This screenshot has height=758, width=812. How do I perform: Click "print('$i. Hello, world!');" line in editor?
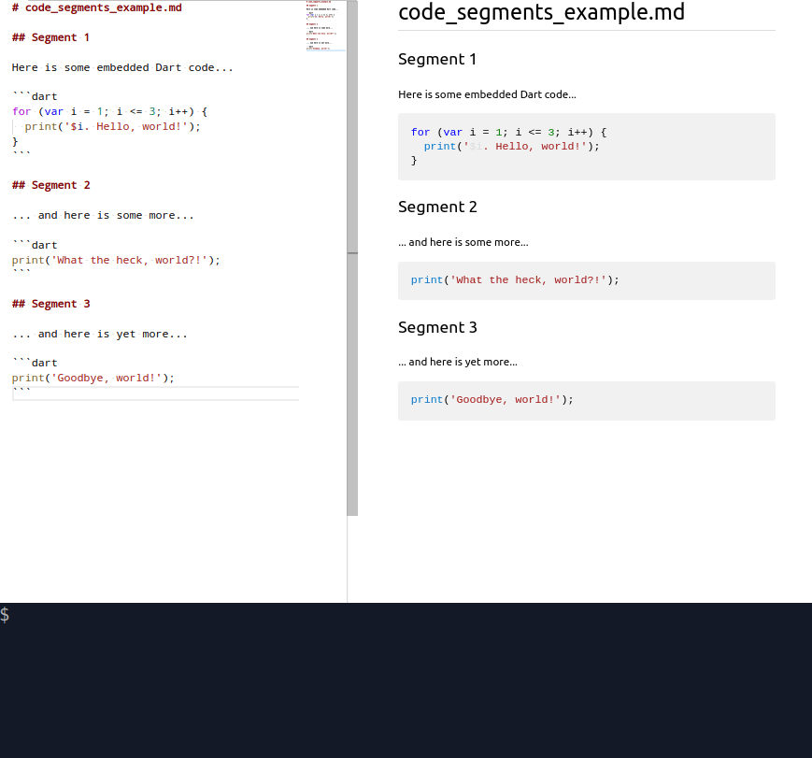click(112, 126)
